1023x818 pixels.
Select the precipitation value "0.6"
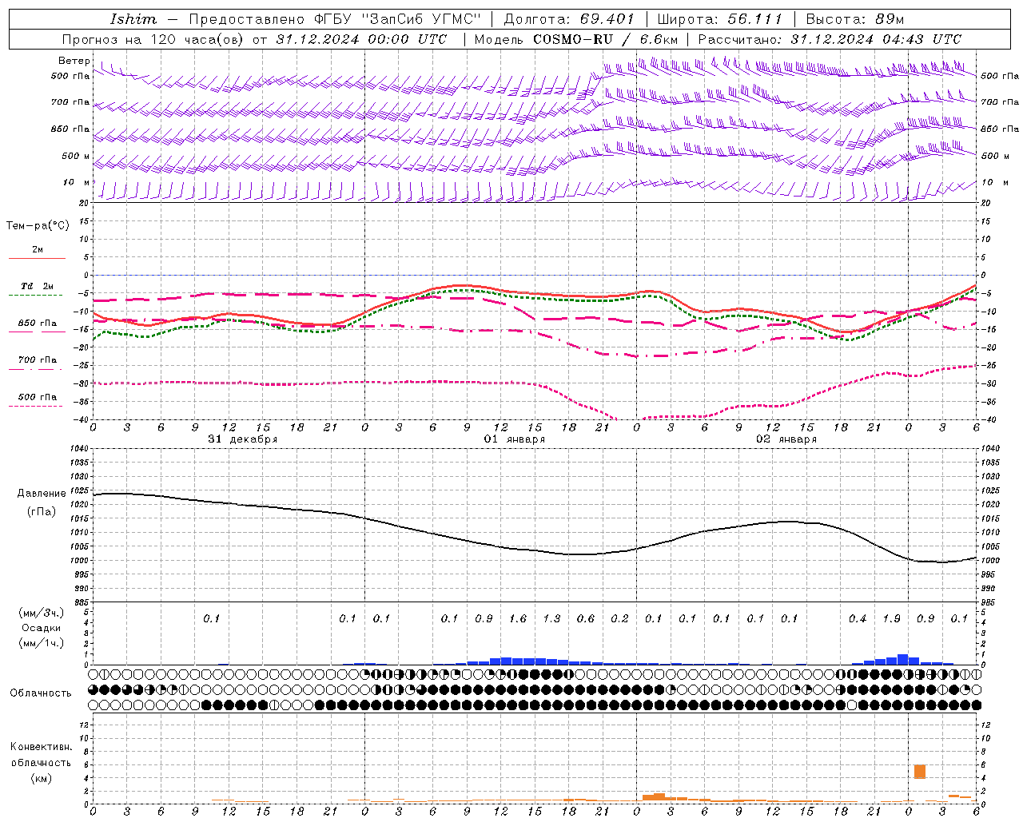coord(586,618)
